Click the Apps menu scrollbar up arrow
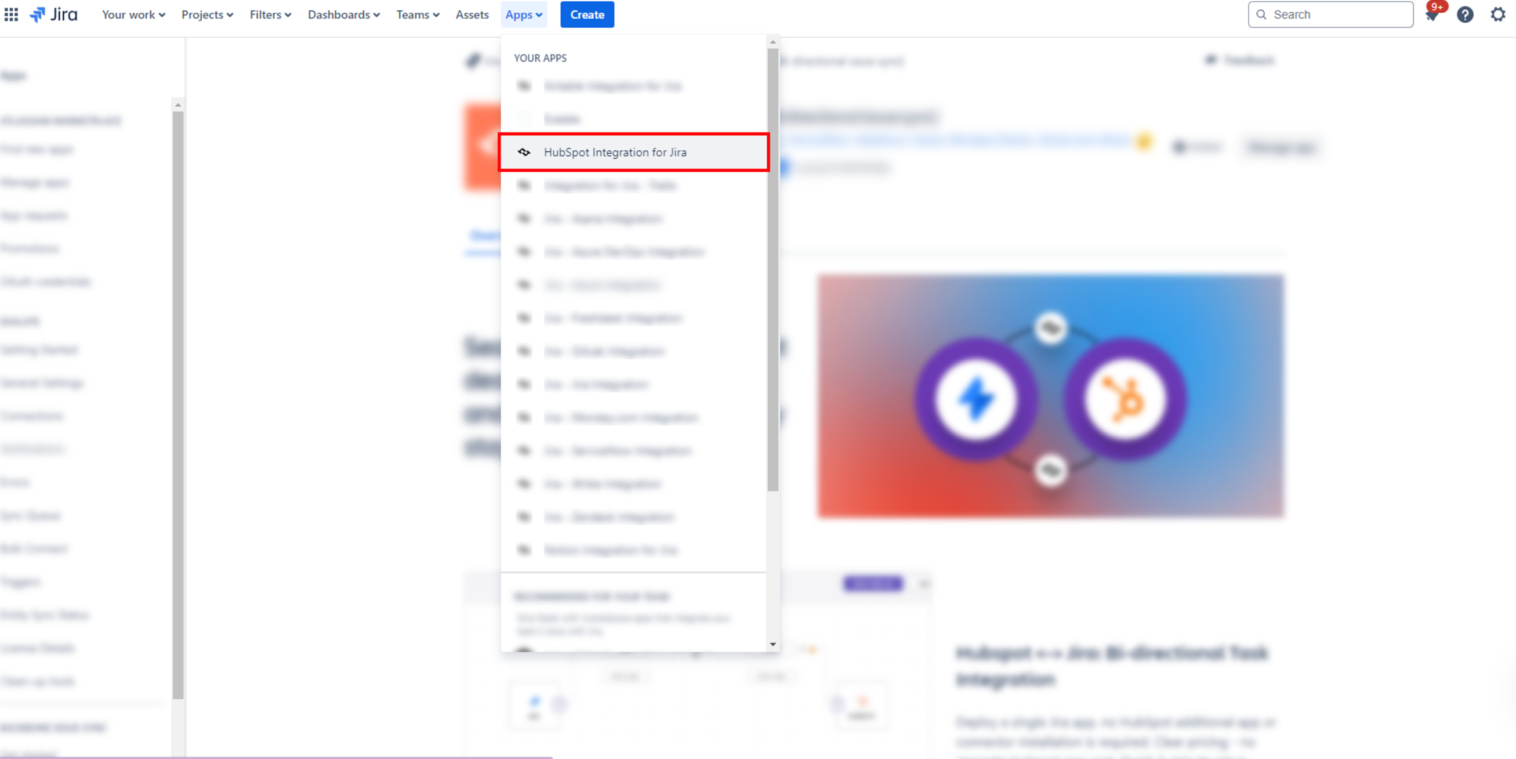Screen dimensions: 1516x759 [772, 42]
